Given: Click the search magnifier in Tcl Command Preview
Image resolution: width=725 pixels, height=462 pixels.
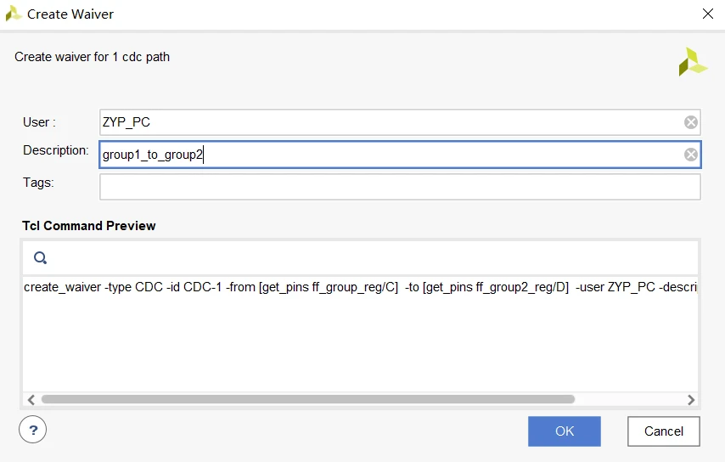Looking at the screenshot, I should [40, 257].
